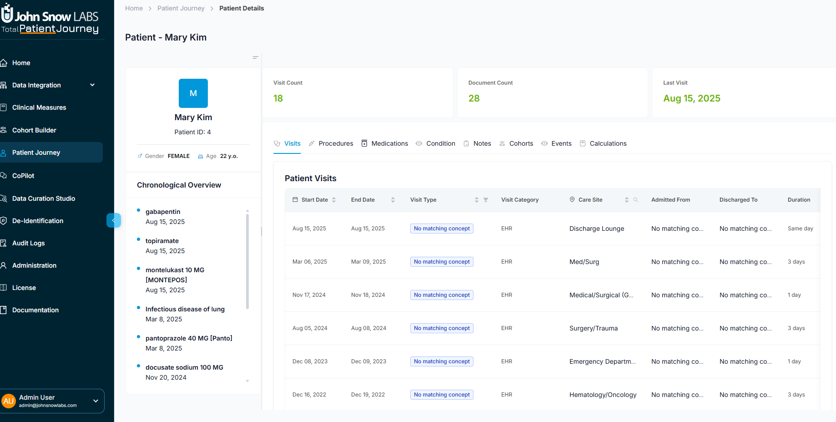The height and width of the screenshot is (422, 836).
Task: Navigate to Patient Journey via the breadcrumb
Action: tap(181, 8)
